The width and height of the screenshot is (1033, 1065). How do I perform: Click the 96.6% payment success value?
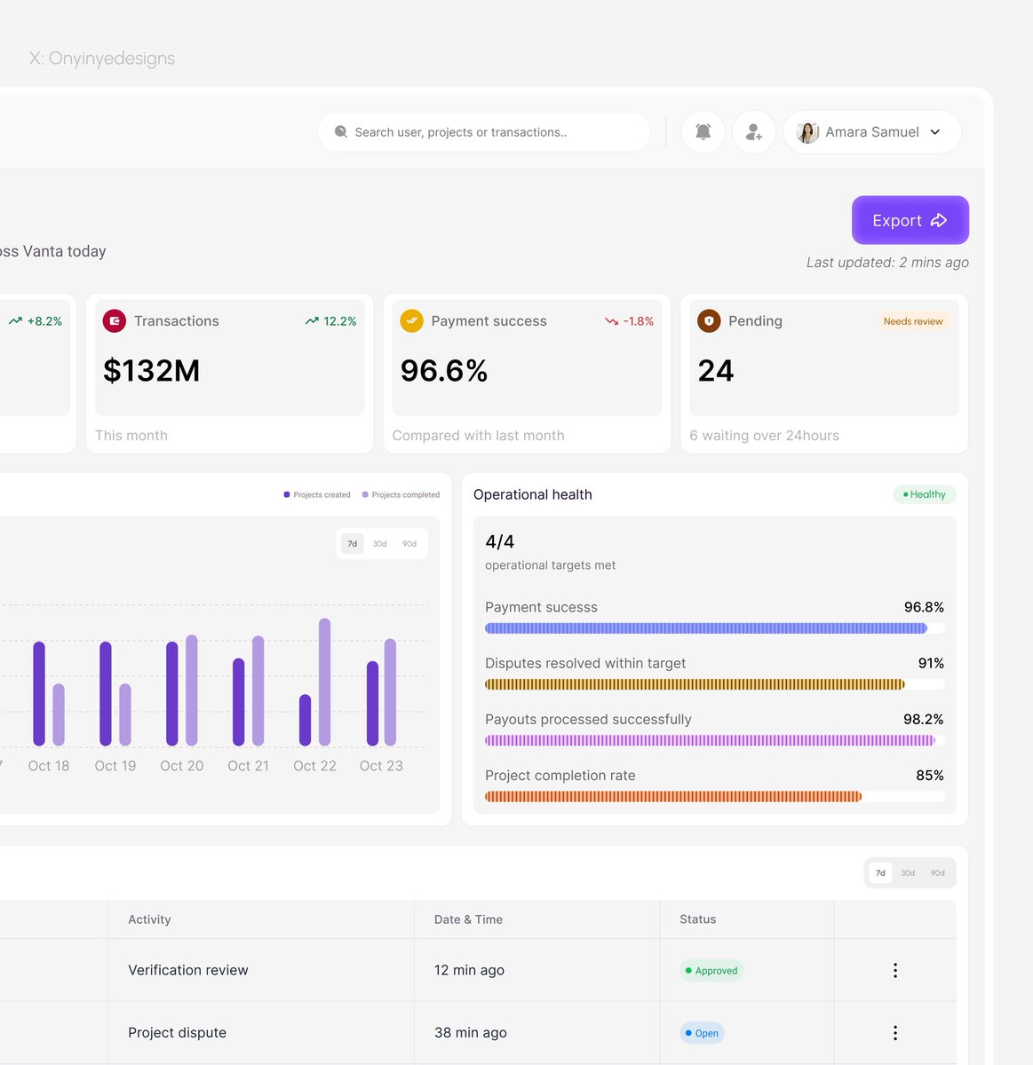[x=444, y=371]
